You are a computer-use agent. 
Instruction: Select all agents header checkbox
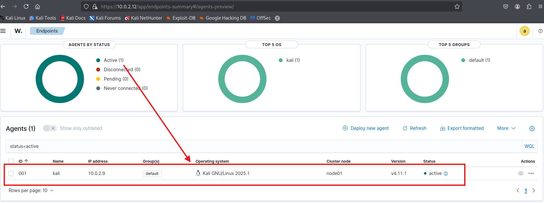(x=11, y=161)
